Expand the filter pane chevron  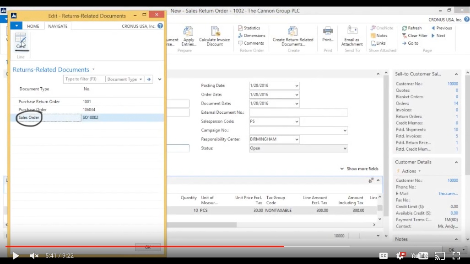coord(160,79)
